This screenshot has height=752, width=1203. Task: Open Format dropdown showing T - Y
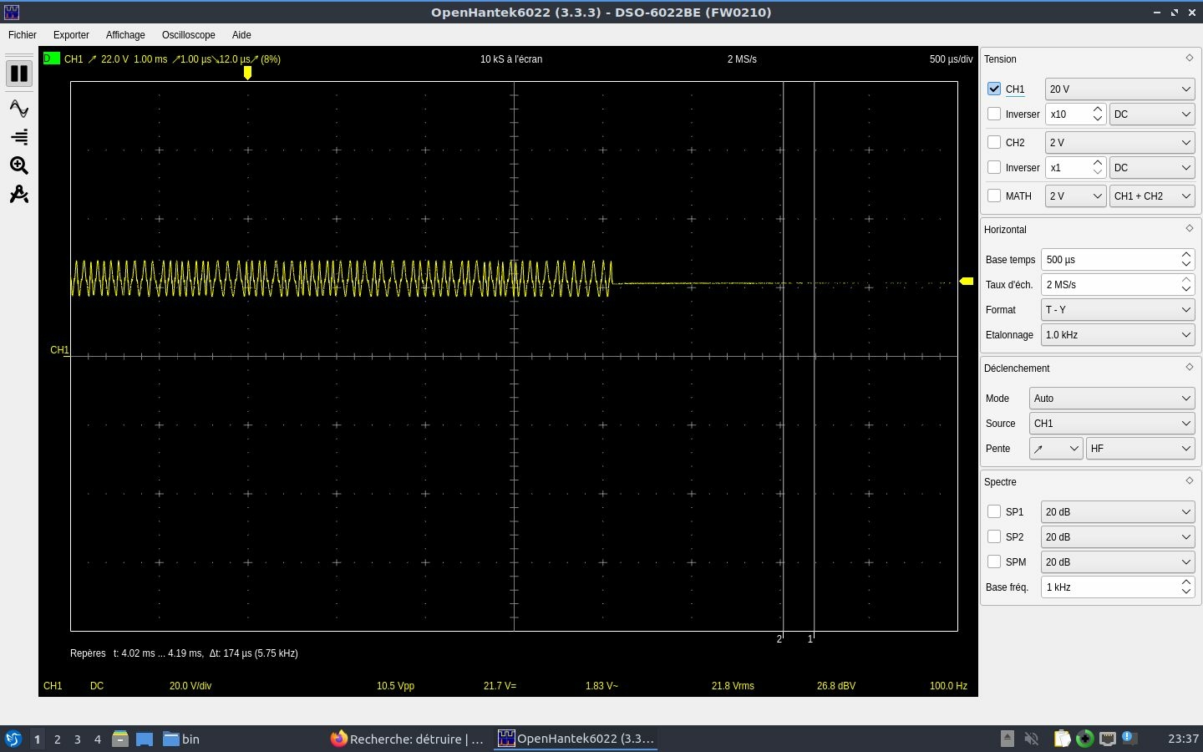[x=1118, y=309]
